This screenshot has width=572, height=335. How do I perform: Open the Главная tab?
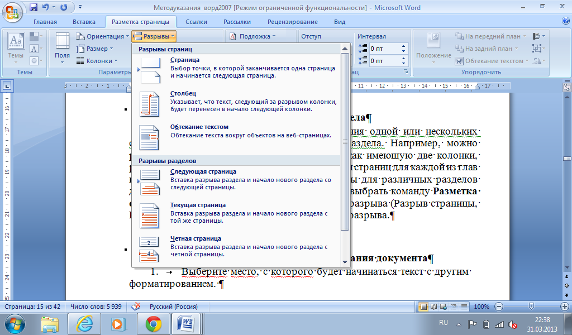coord(45,22)
